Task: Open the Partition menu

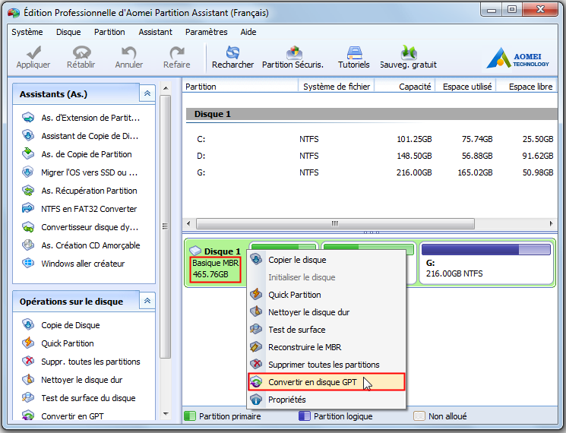Action: point(109,32)
